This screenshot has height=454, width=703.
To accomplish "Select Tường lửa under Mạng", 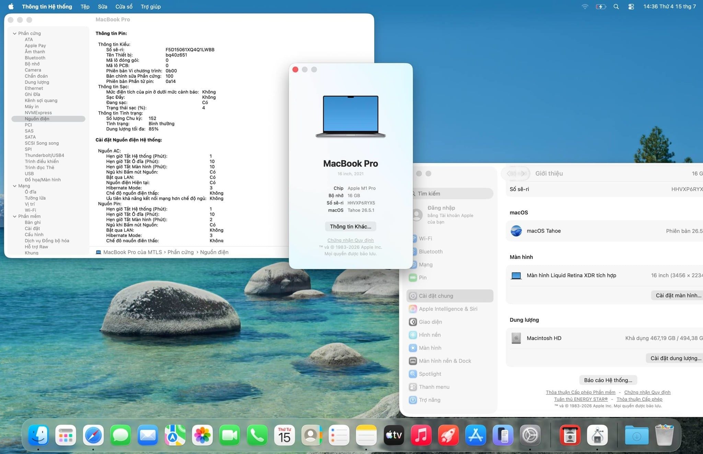I will pyautogui.click(x=35, y=198).
